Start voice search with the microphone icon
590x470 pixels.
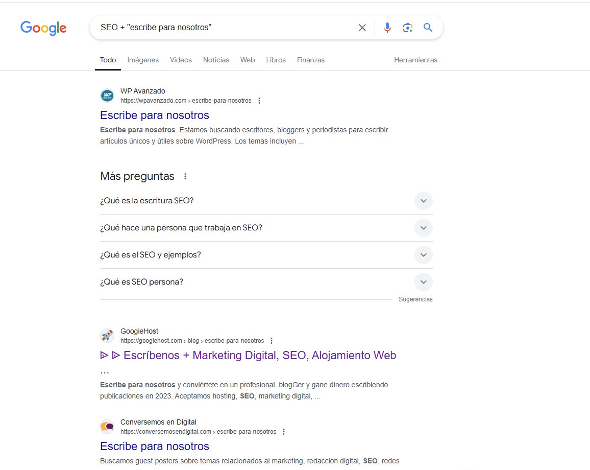point(387,28)
